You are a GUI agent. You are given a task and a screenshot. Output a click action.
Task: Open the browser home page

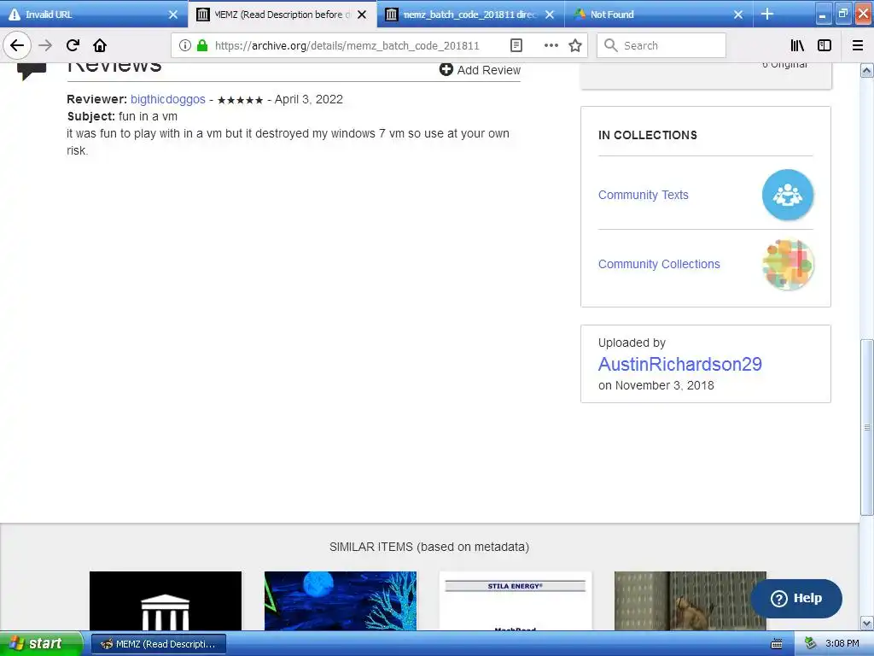[100, 45]
